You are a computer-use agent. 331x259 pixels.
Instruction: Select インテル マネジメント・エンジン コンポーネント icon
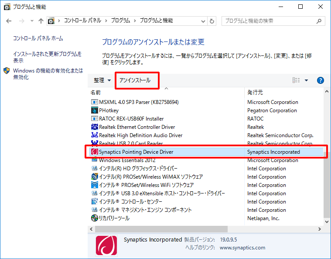coord(94,210)
